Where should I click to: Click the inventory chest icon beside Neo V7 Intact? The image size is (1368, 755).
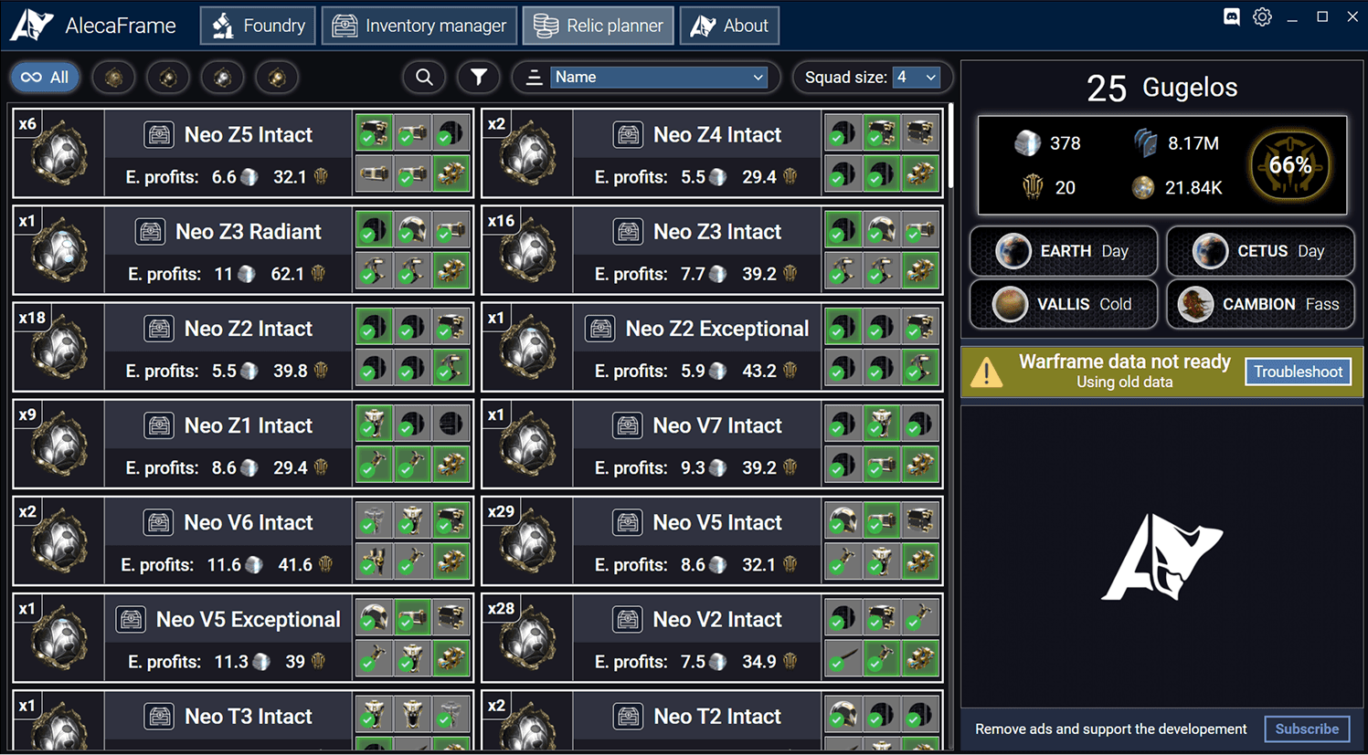point(628,425)
